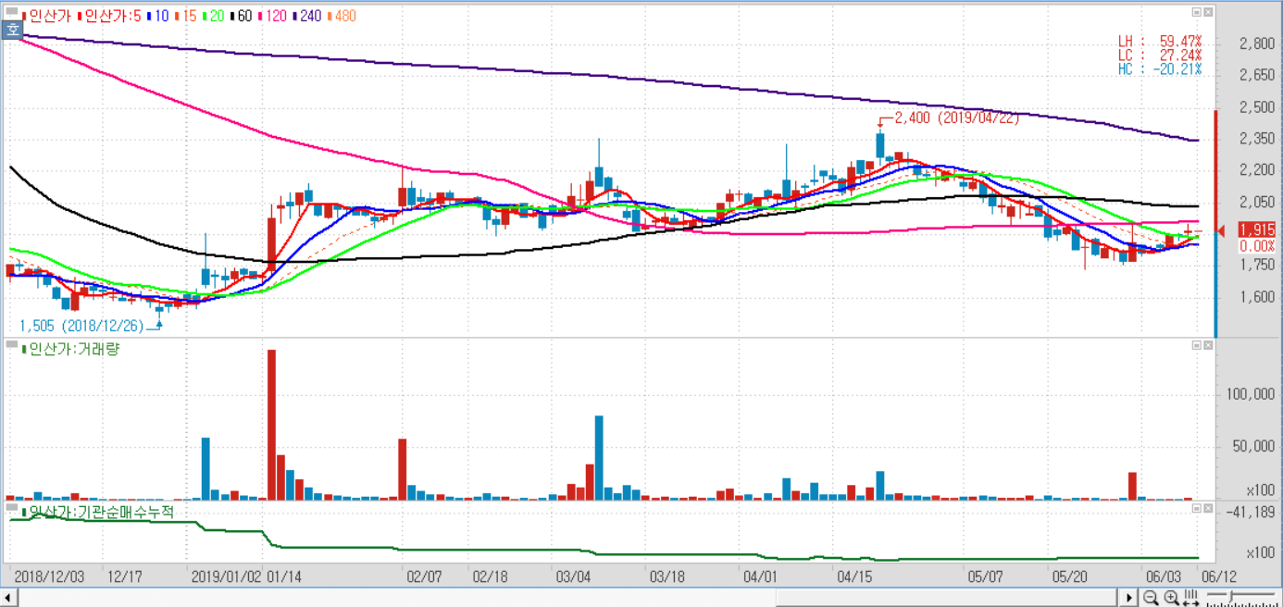Click the 2,350 price axis label
This screenshot has width=1283, height=607.
pos(1257,138)
